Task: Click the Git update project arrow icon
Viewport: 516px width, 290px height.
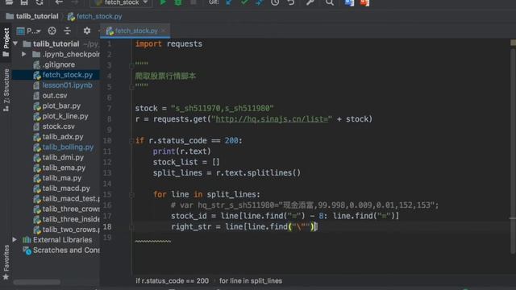Action: (229, 2)
